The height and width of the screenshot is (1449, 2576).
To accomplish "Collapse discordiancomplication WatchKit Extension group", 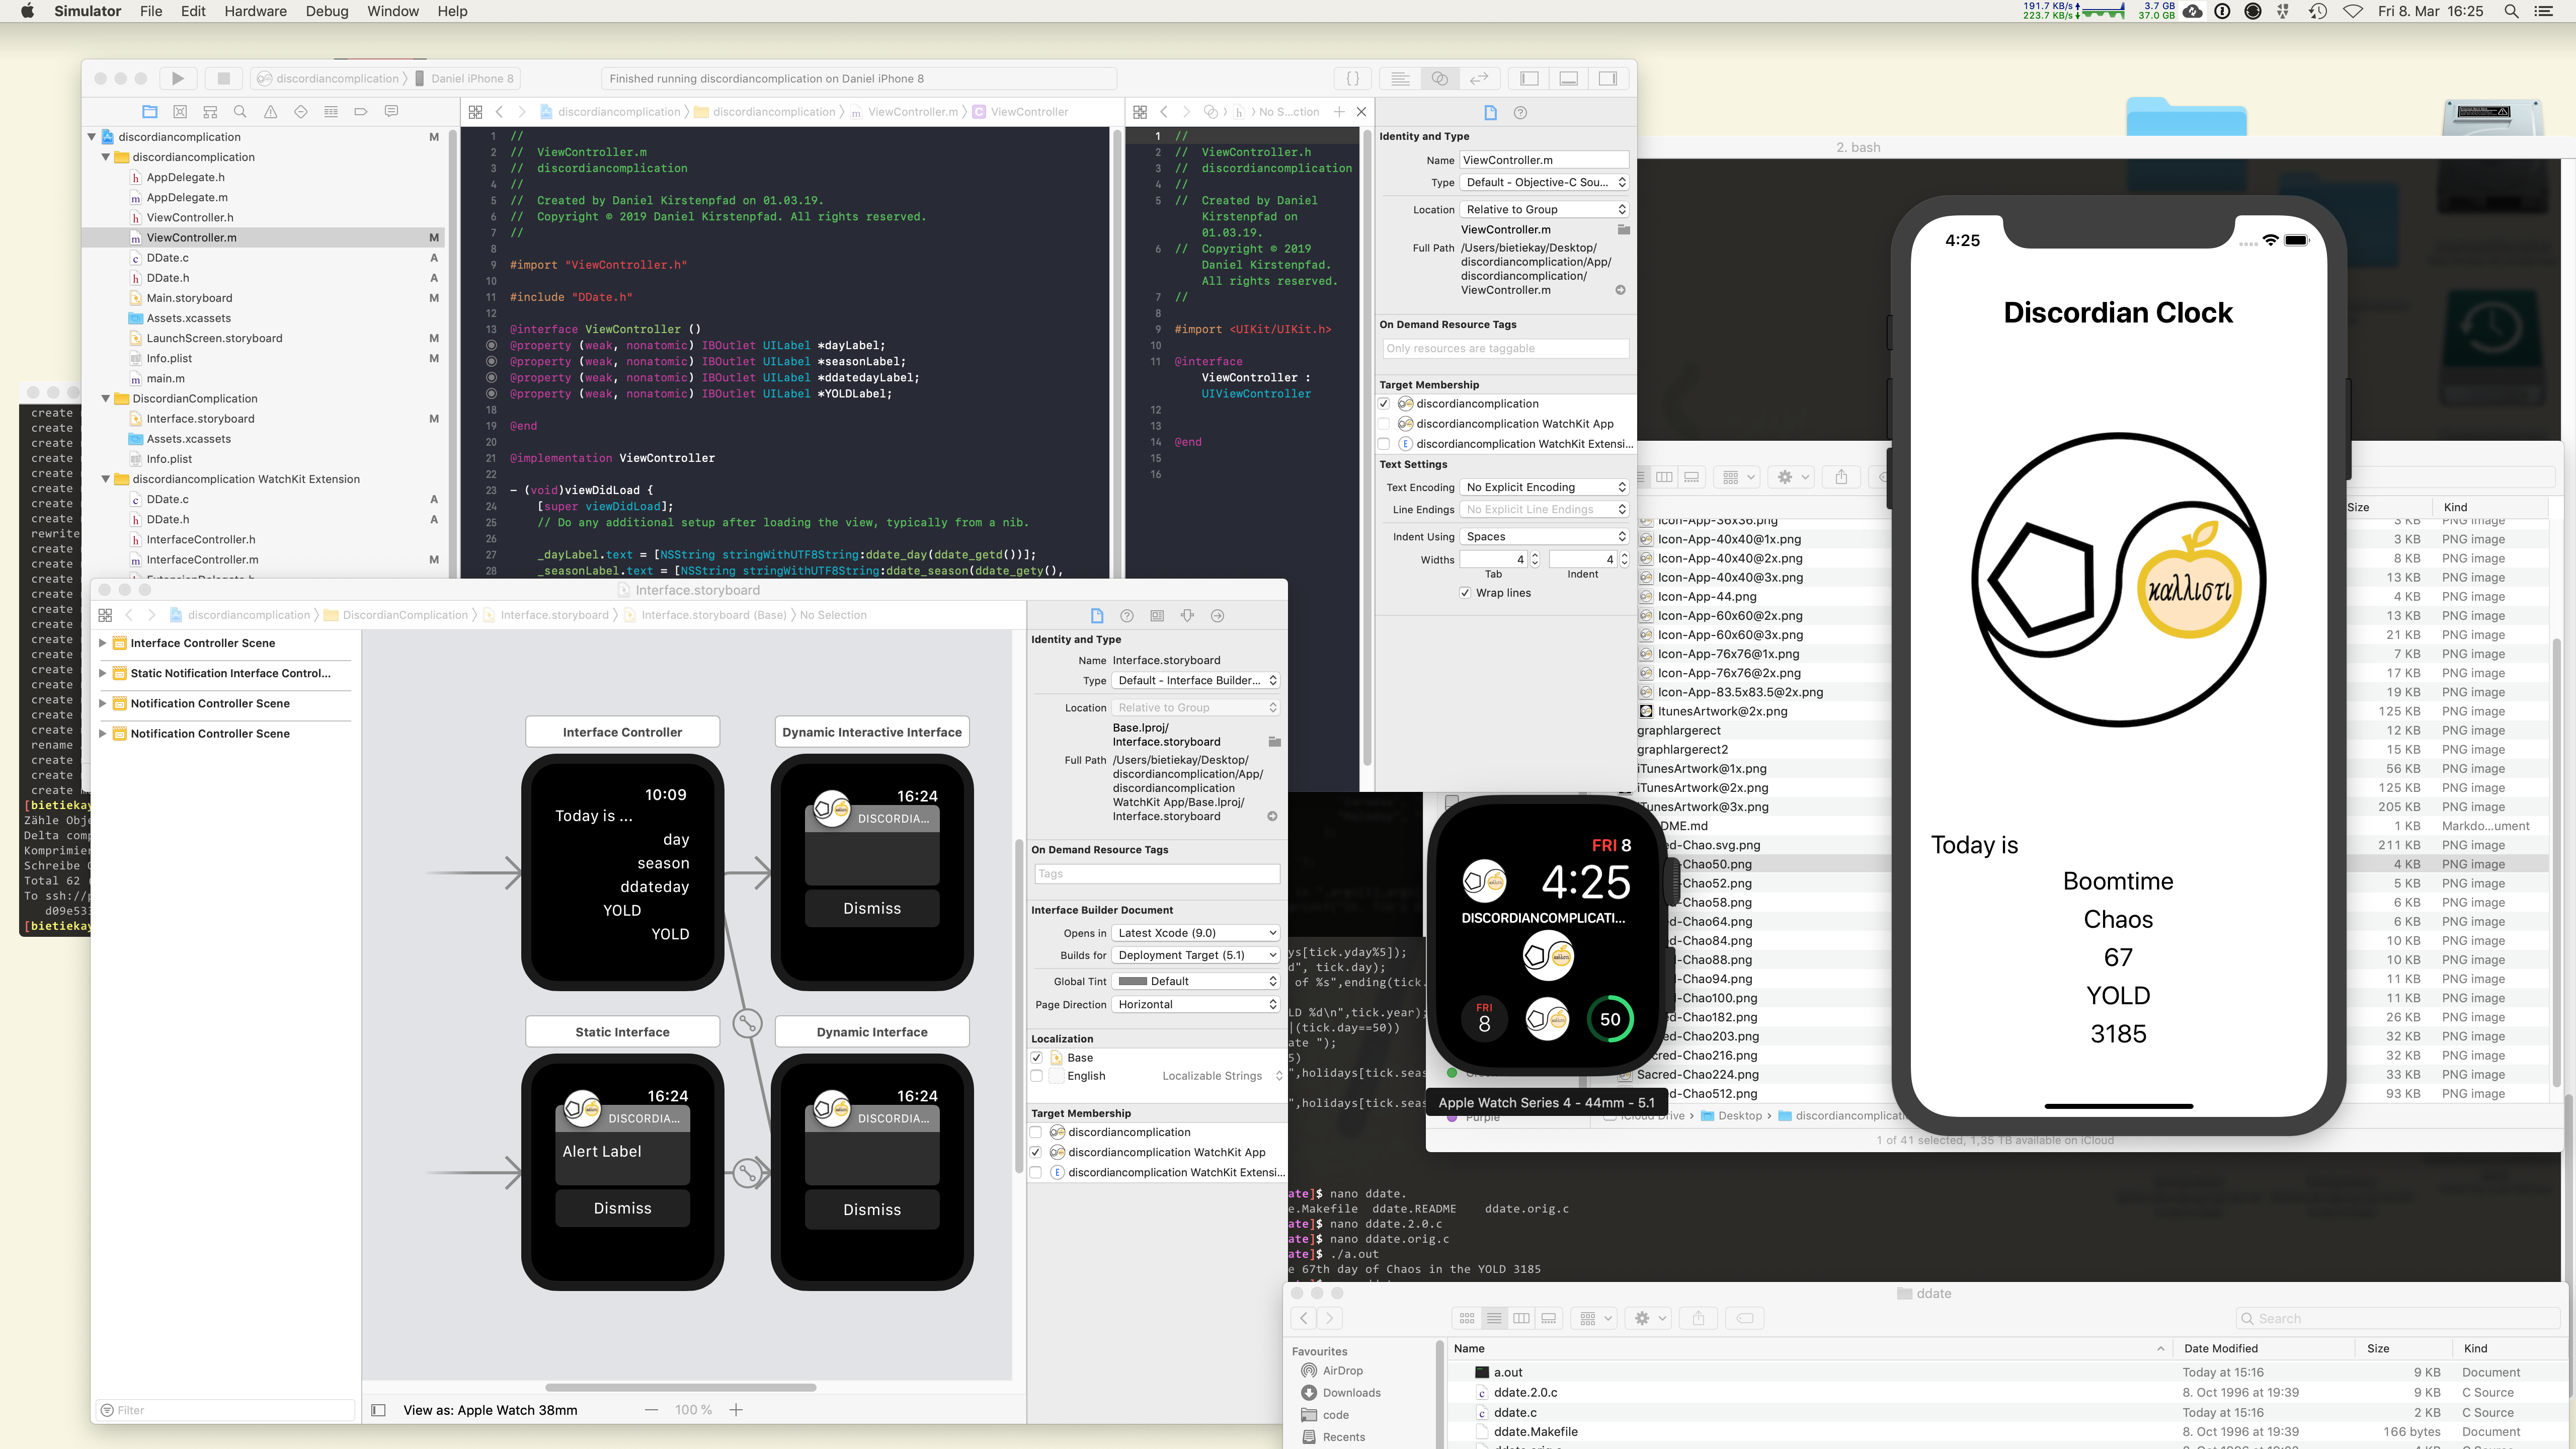I will point(106,479).
